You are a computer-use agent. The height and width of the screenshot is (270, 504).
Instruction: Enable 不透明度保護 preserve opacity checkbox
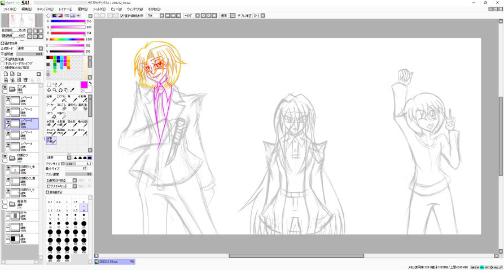[3, 59]
